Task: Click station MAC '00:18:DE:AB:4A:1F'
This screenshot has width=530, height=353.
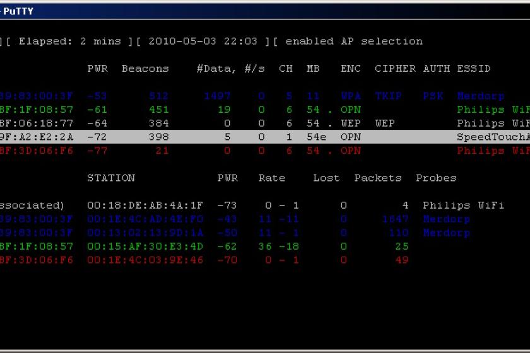Action: pyautogui.click(x=145, y=205)
